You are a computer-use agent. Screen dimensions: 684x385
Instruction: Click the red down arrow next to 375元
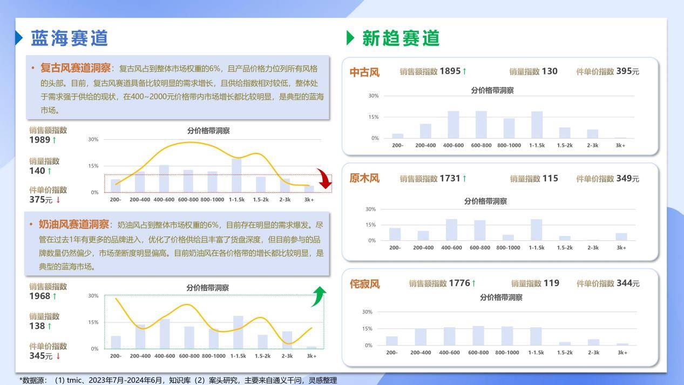tap(58, 200)
